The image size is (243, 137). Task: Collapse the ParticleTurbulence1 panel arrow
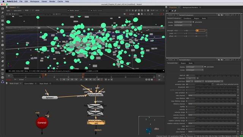point(167,15)
